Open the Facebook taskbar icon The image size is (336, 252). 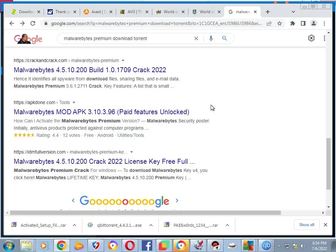coord(147,245)
